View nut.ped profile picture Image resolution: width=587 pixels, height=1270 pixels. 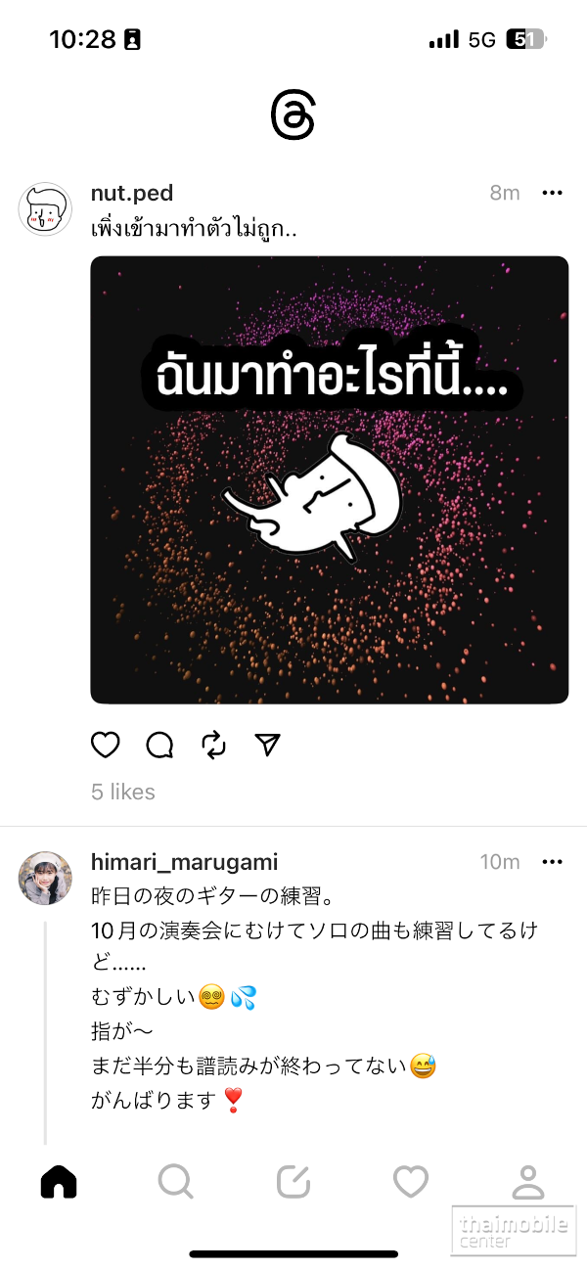pos(45,209)
